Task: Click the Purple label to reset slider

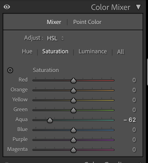Action: (x=20, y=139)
